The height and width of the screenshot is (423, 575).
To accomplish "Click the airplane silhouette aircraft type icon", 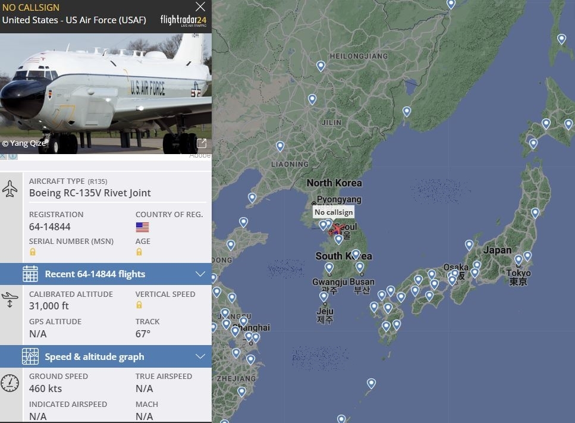I will [10, 189].
